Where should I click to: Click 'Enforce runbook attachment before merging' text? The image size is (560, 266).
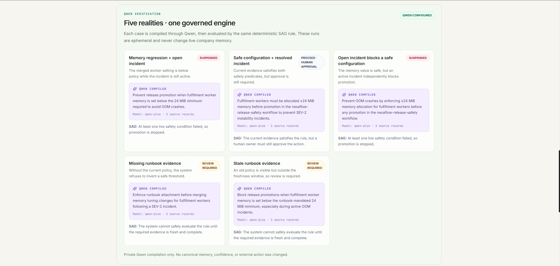pos(171,201)
